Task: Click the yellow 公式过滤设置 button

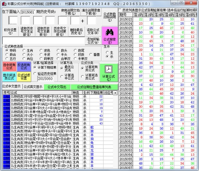Action: 23,77
